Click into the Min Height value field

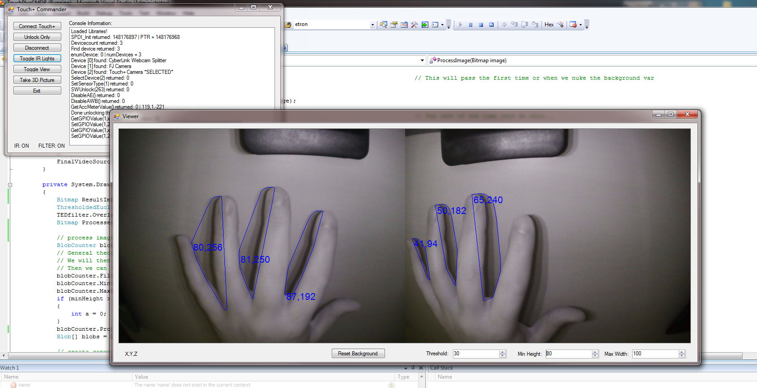[568, 354]
